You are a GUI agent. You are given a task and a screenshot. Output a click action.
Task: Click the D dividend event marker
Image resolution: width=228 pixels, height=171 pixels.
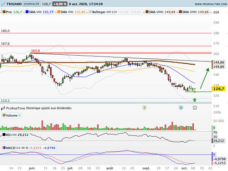(x=181, y=108)
